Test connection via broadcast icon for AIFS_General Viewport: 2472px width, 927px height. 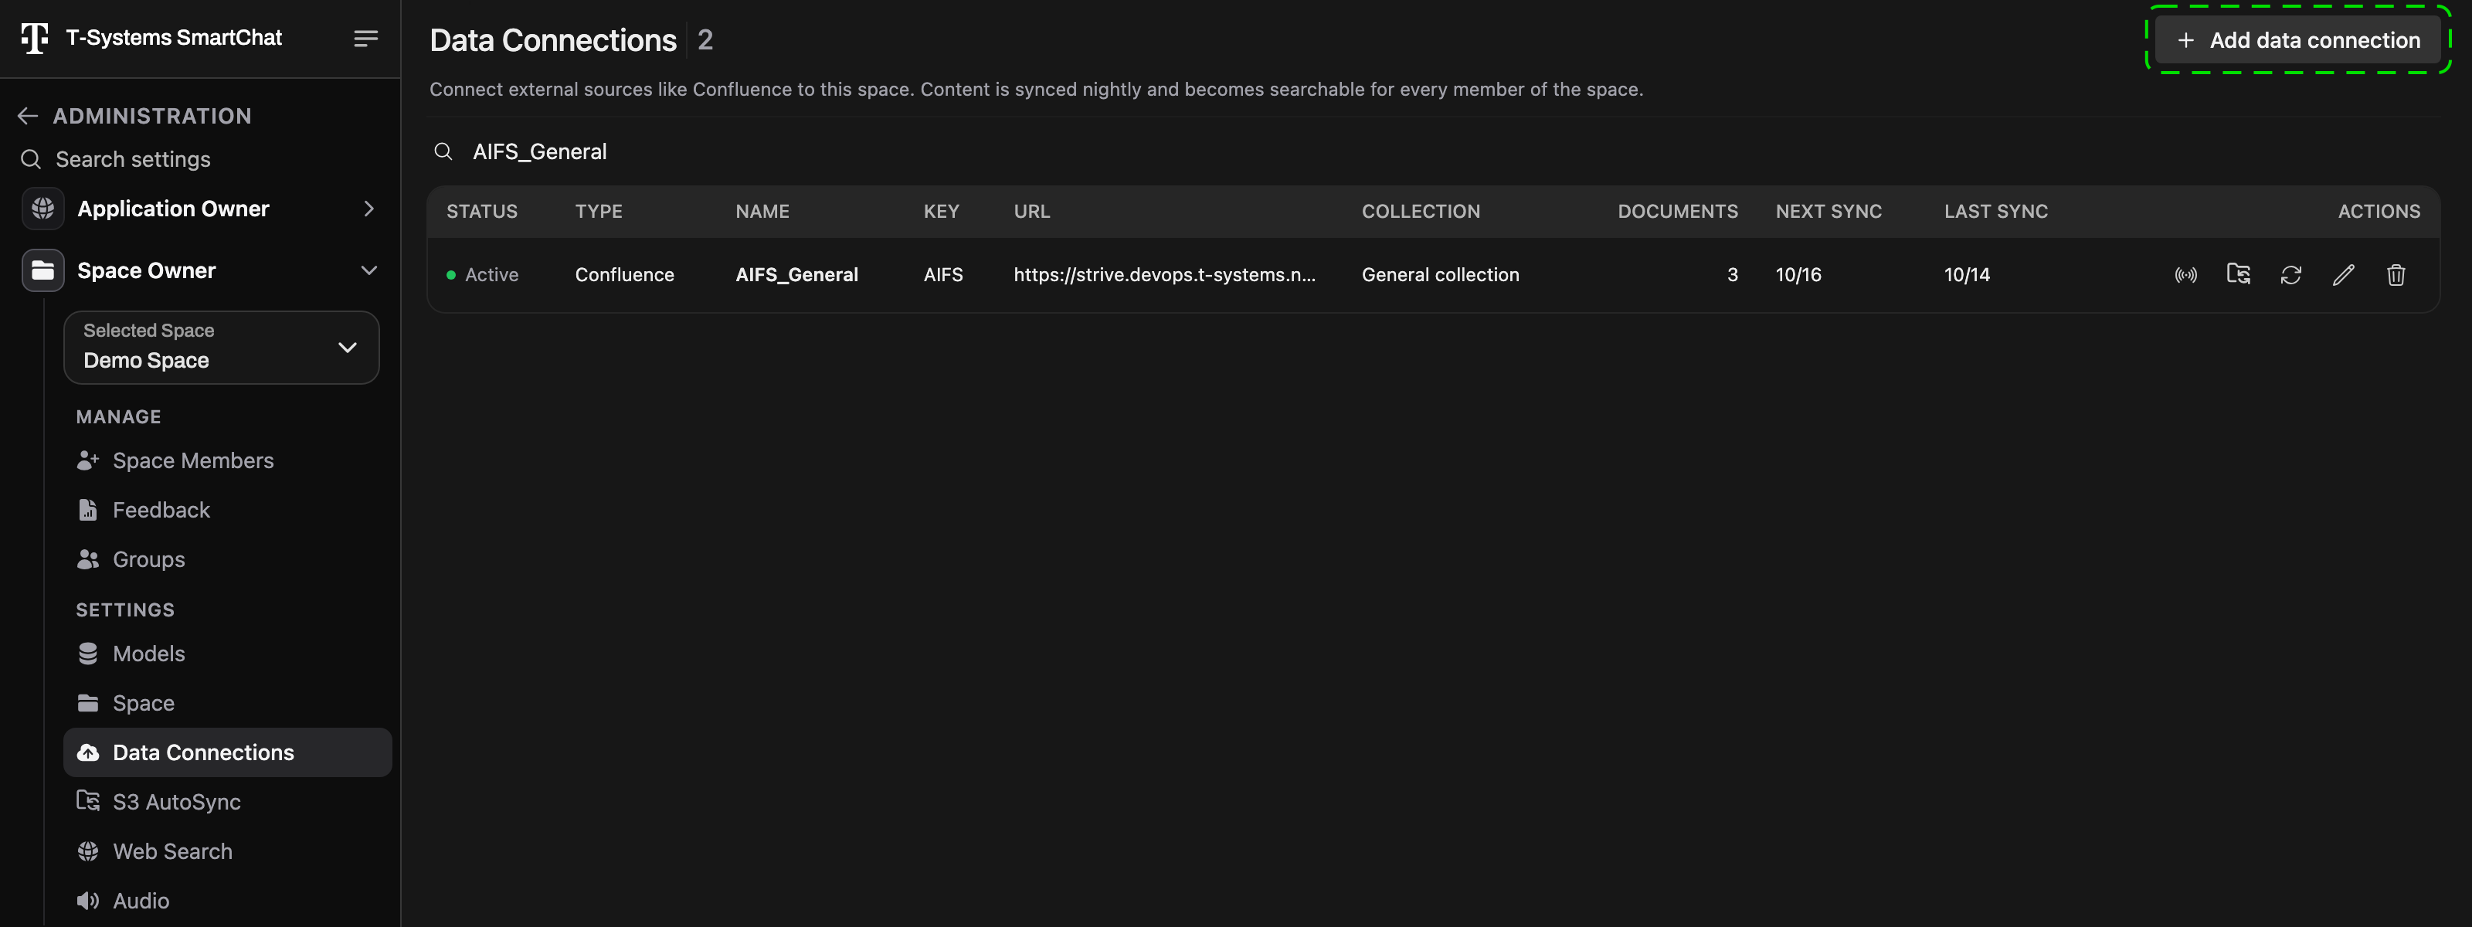(x=2185, y=276)
